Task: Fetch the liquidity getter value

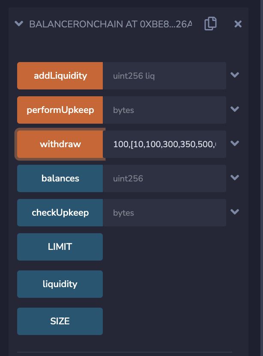Action: pyautogui.click(x=60, y=284)
